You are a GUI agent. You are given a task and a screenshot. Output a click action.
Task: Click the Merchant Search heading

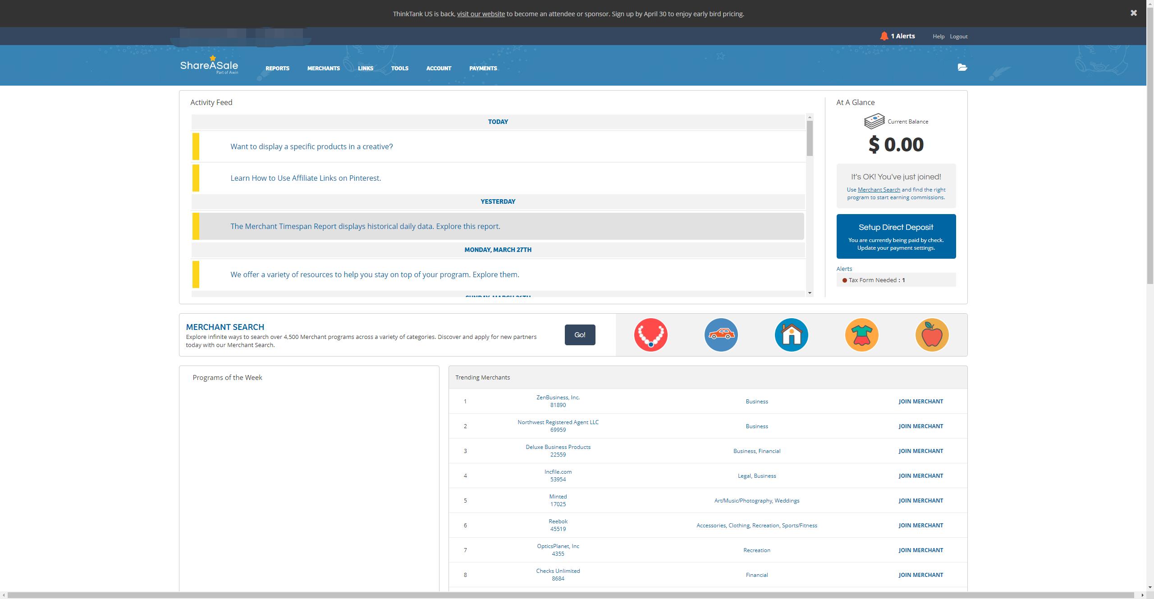[225, 327]
